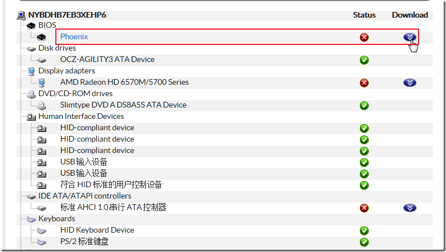Click the Download column header

tap(409, 15)
